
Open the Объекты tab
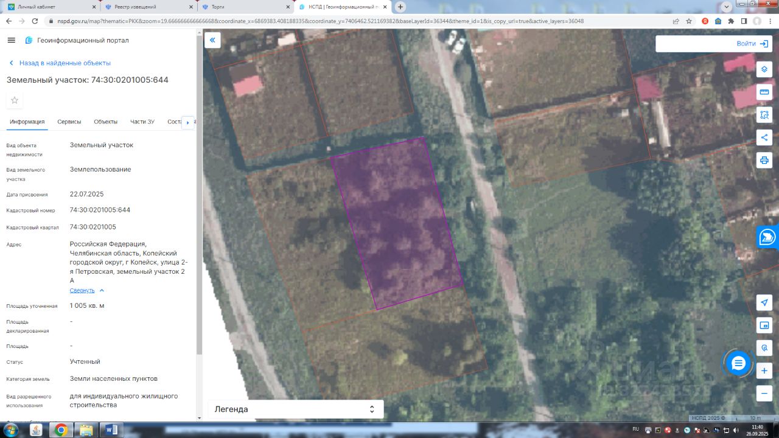point(106,122)
